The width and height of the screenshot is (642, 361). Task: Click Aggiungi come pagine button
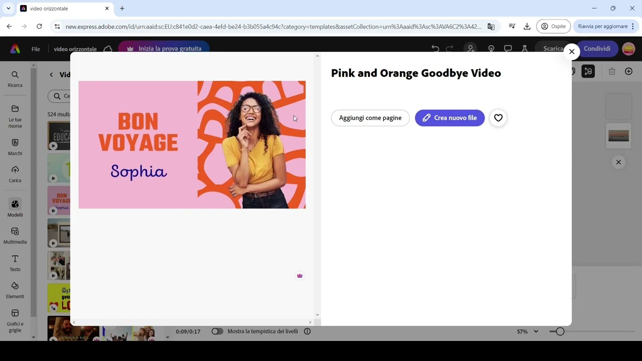370,118
